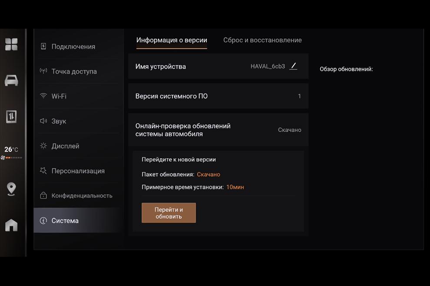Select the Звук menu item

pos(79,121)
